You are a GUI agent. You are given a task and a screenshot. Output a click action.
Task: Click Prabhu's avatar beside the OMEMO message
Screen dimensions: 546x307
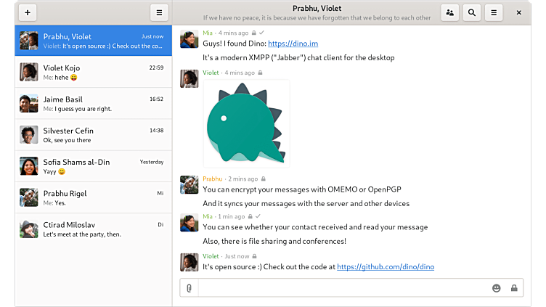[190, 185]
